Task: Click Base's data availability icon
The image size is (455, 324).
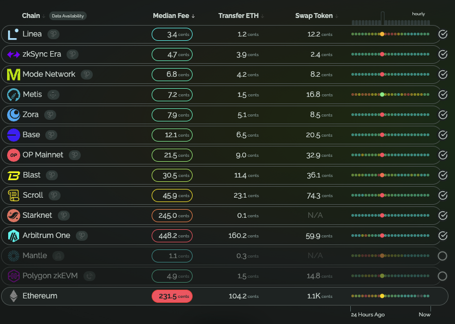Action: point(51,135)
